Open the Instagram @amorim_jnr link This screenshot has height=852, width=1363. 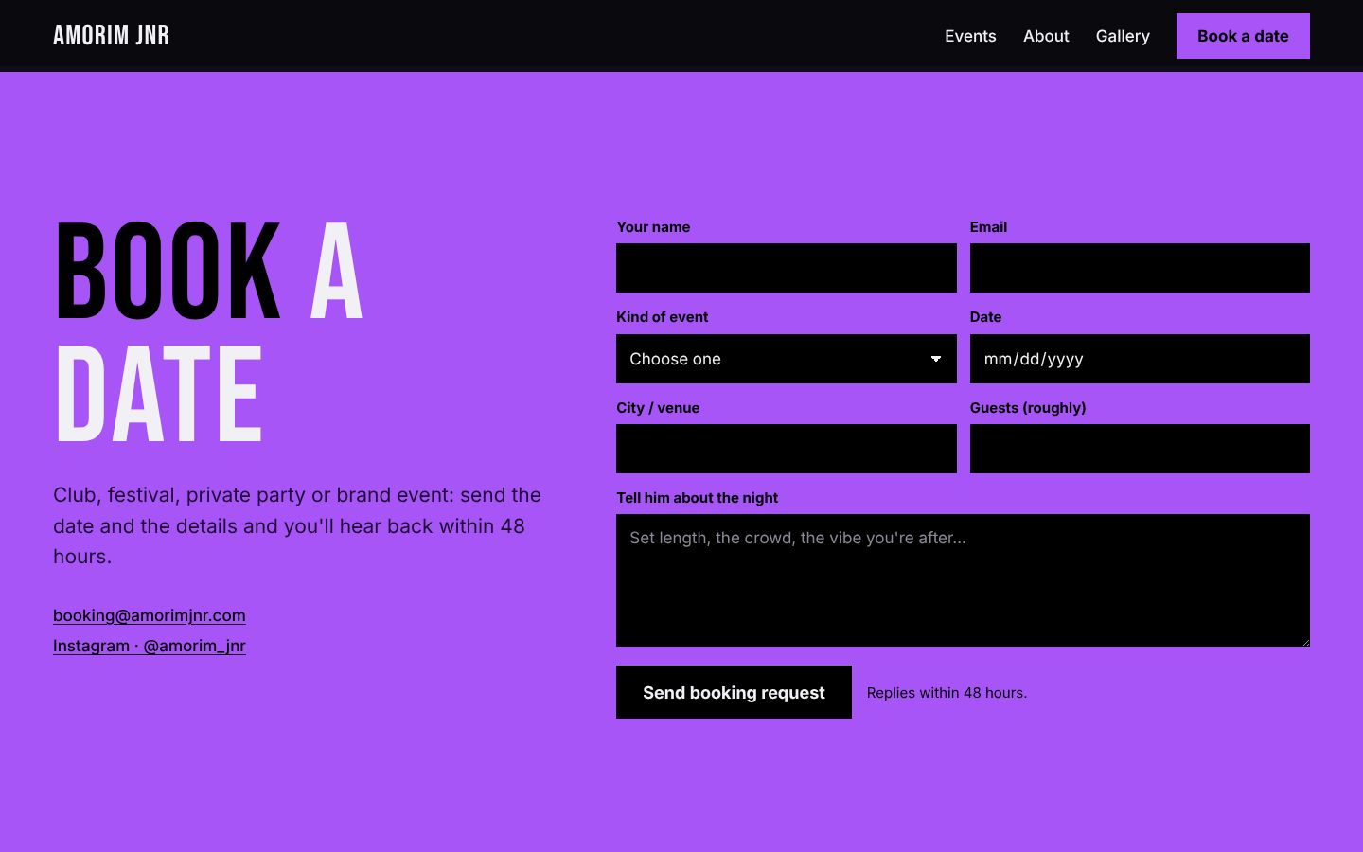coord(150,646)
